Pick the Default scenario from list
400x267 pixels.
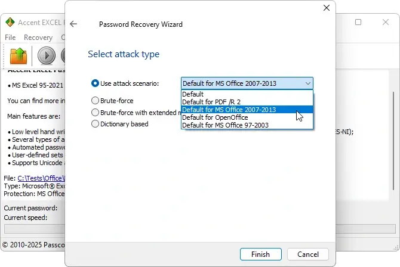(247, 94)
